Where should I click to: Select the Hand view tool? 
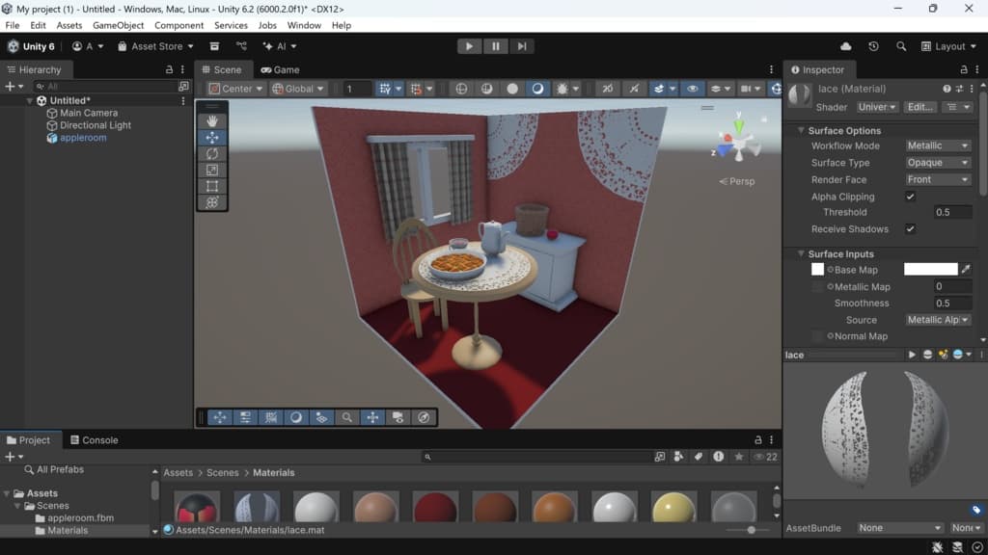[x=212, y=121]
